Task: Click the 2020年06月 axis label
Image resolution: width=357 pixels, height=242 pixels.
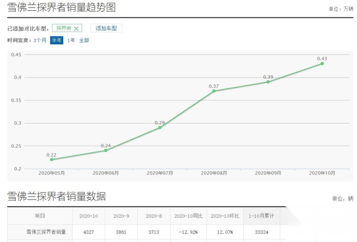Action: 106,173
